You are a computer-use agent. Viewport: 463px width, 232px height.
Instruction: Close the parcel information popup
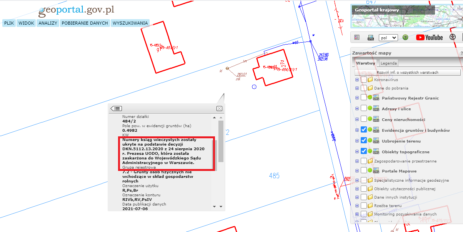(x=219, y=109)
